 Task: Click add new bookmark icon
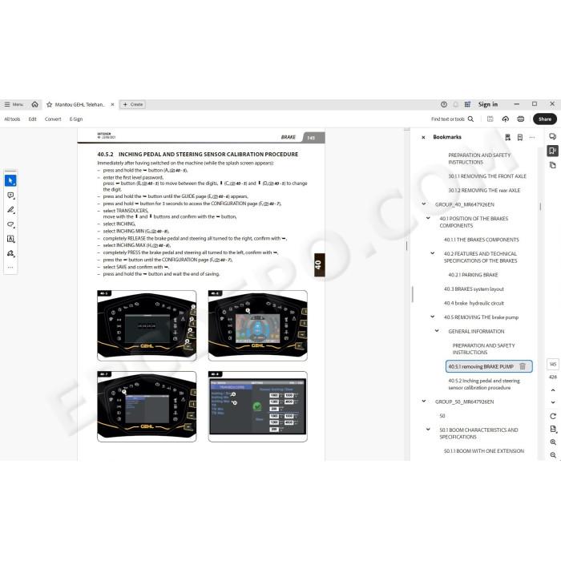(x=520, y=137)
